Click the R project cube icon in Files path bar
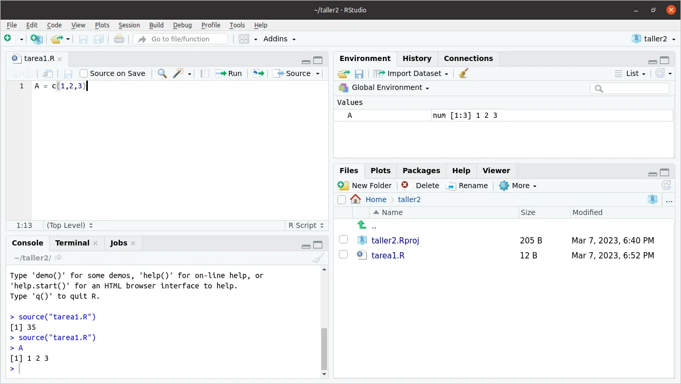Viewport: 681px width, 384px height. tap(653, 199)
